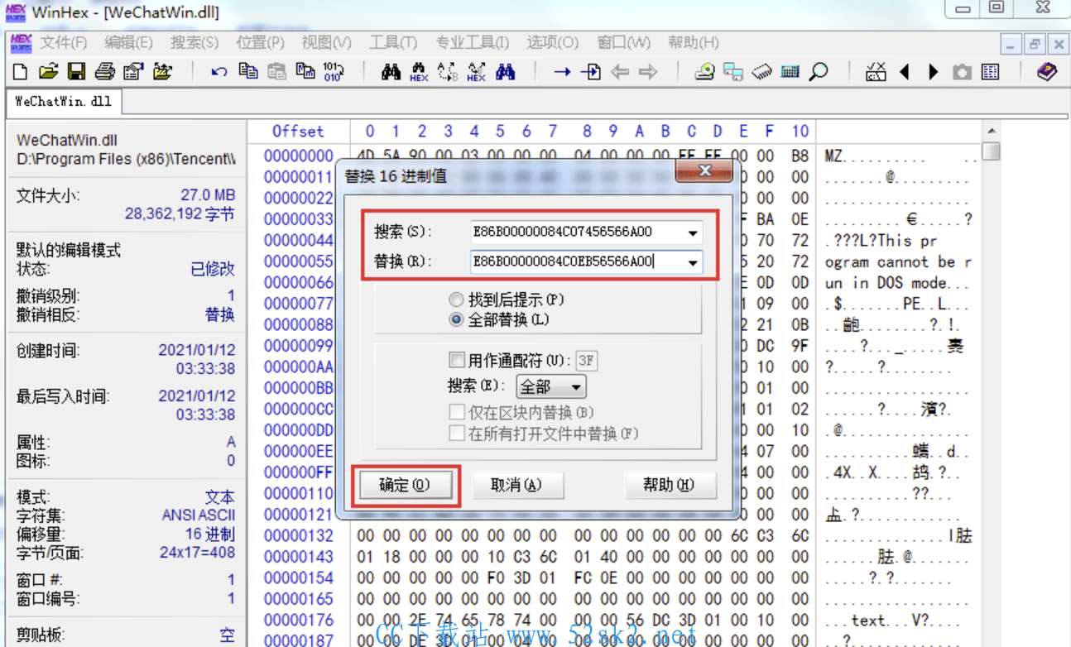Open the 搜索(S) menu in the menu bar
Screen dimensions: 1071x647
[195, 42]
